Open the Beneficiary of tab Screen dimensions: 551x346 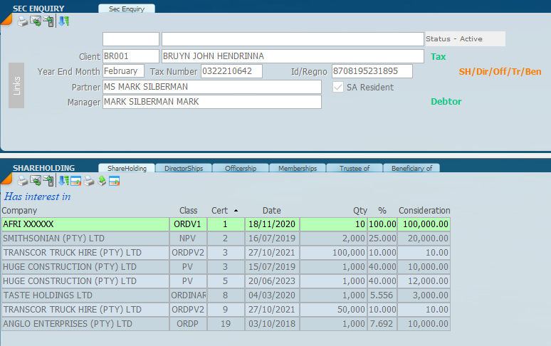point(411,169)
